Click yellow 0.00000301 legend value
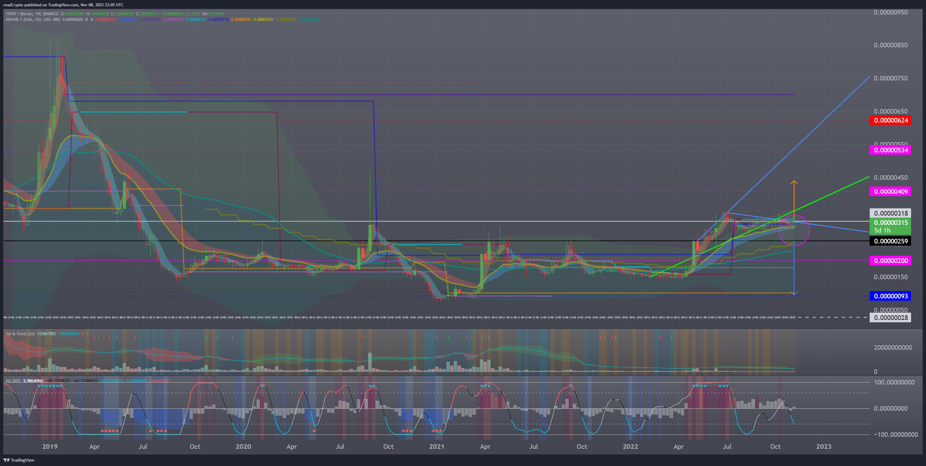 pos(263,20)
